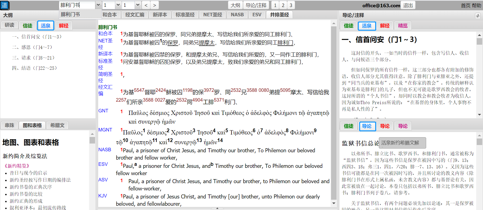Click the scripture panel vertical scrollbar

click(x=334, y=113)
